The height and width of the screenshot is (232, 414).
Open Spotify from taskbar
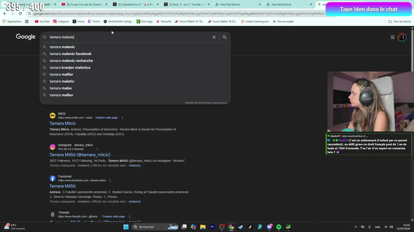point(279,227)
